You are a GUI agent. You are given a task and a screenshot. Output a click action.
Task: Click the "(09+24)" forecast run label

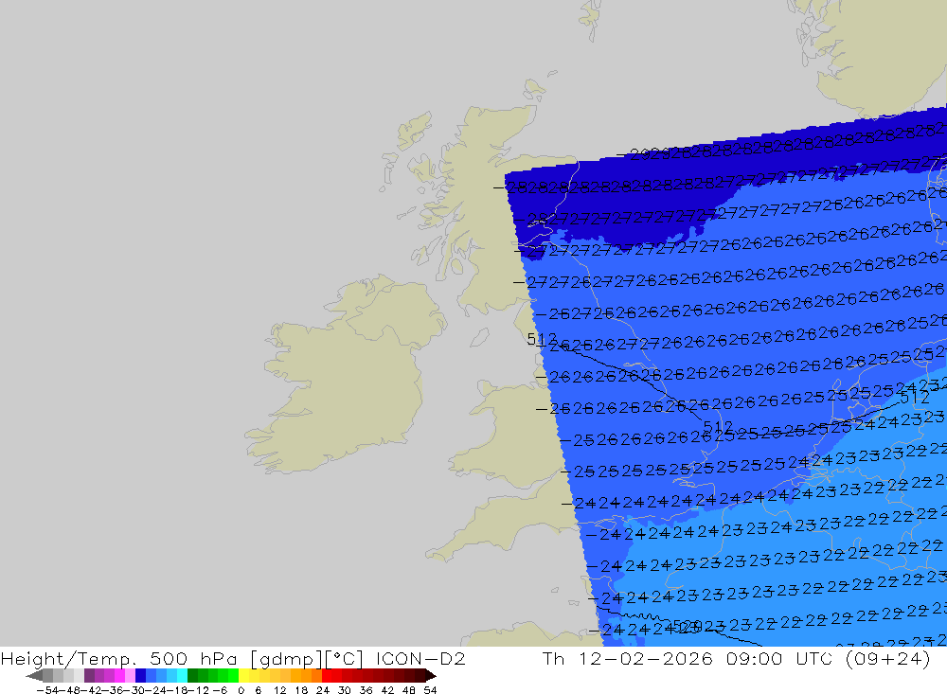[x=887, y=658]
